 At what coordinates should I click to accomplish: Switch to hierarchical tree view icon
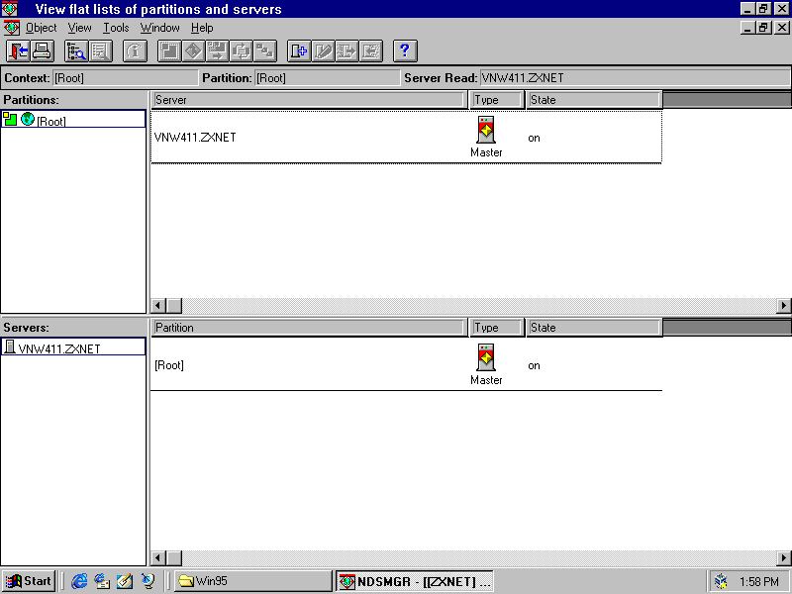(77, 51)
